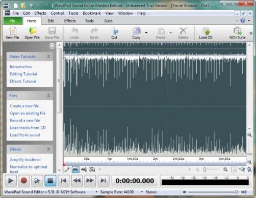Collapse the Files section in the sidebar
The image size is (256, 198).
(48, 96)
